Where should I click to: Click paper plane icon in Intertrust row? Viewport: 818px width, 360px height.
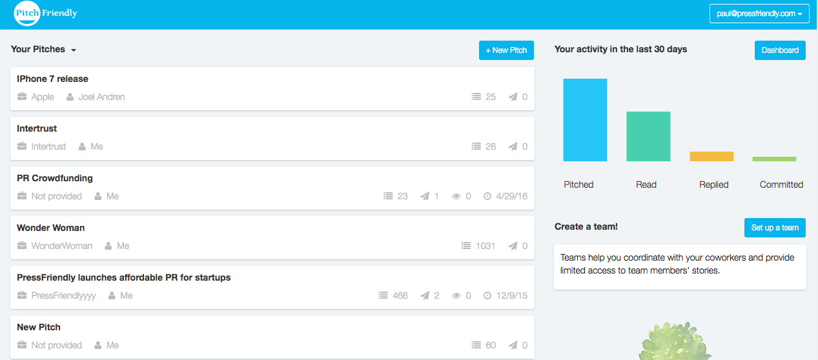coord(513,146)
